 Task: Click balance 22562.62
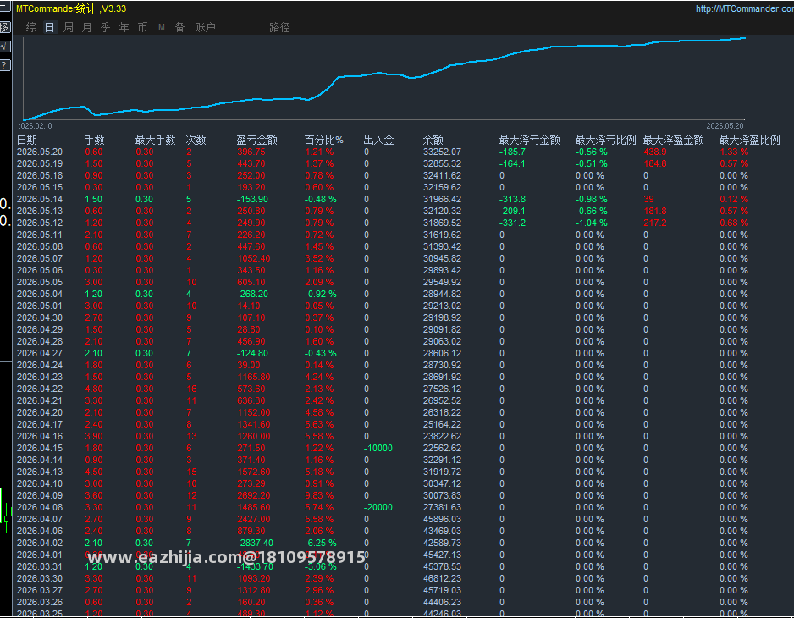coord(442,449)
